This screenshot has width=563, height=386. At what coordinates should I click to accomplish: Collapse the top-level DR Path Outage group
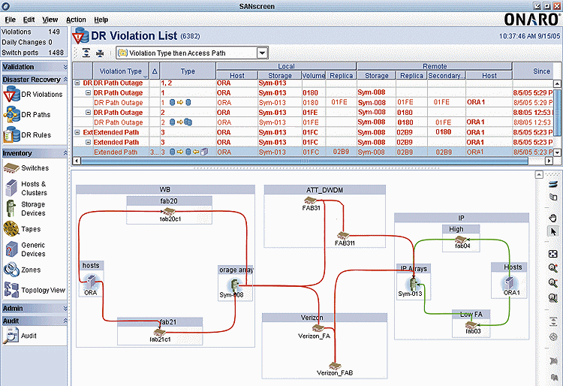click(77, 83)
